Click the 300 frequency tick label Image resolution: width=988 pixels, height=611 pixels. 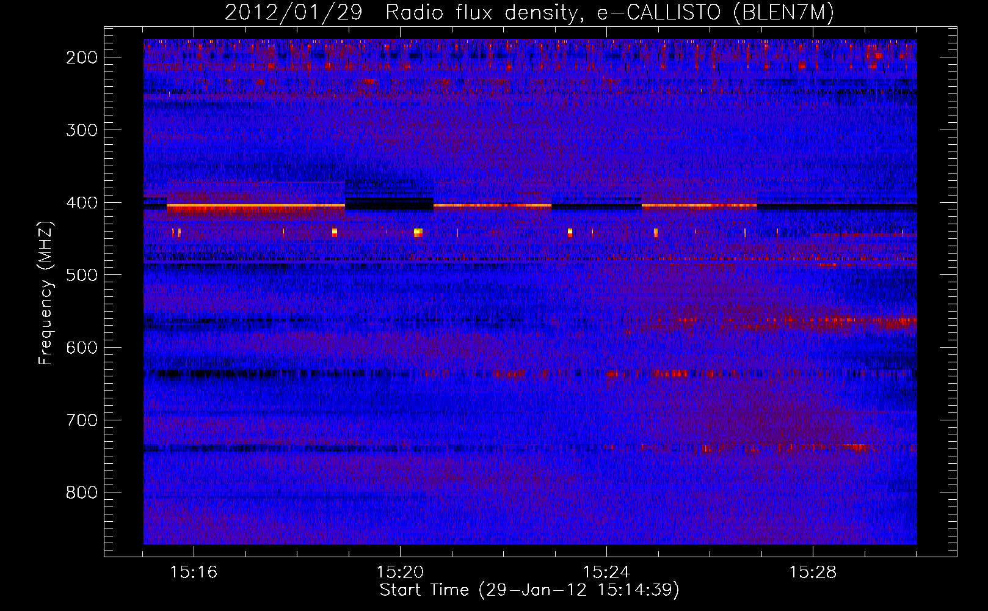tap(81, 130)
